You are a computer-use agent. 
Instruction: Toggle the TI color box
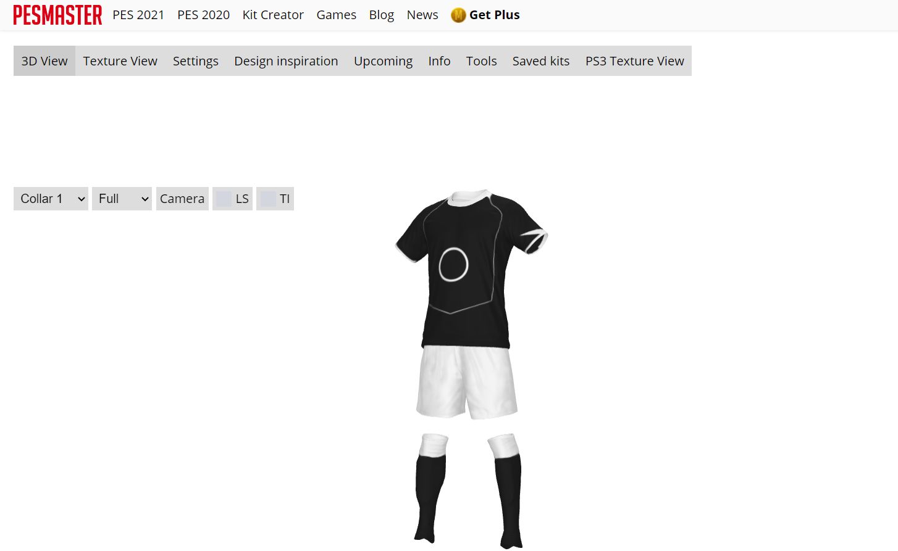click(268, 199)
